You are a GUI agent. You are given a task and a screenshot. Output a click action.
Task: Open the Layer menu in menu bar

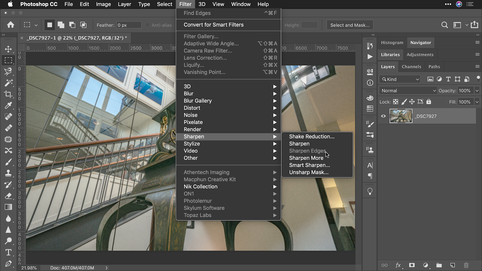click(x=124, y=4)
